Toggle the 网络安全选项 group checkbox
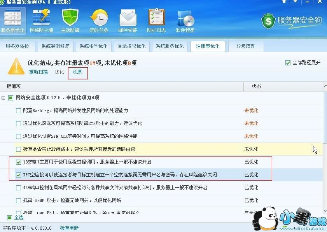The width and height of the screenshot is (327, 232). 10,98
